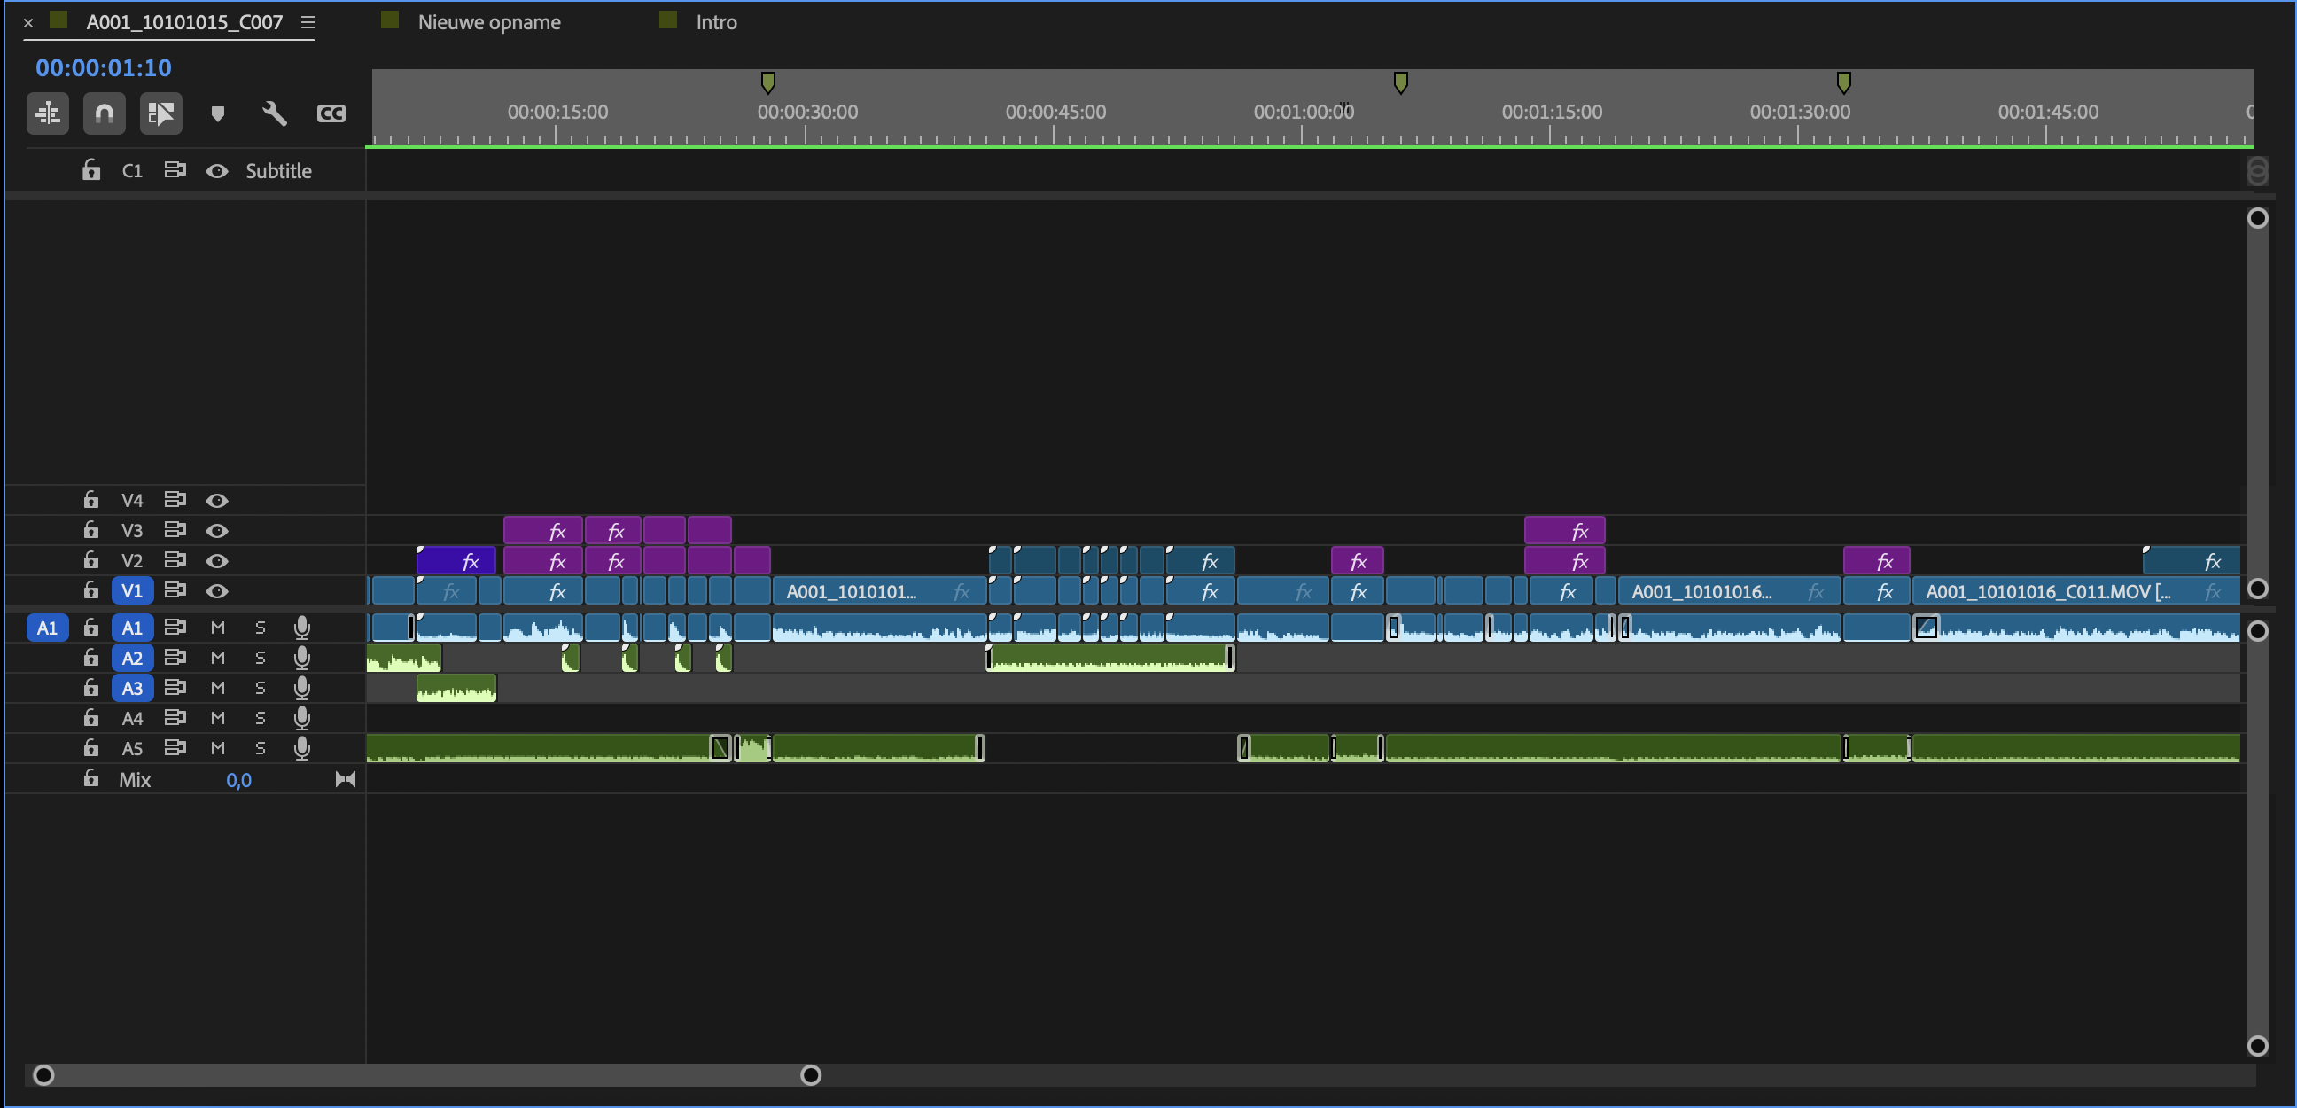Image resolution: width=2297 pixels, height=1108 pixels.
Task: Switch to Nieuwe opname sequence tab
Action: click(x=488, y=22)
